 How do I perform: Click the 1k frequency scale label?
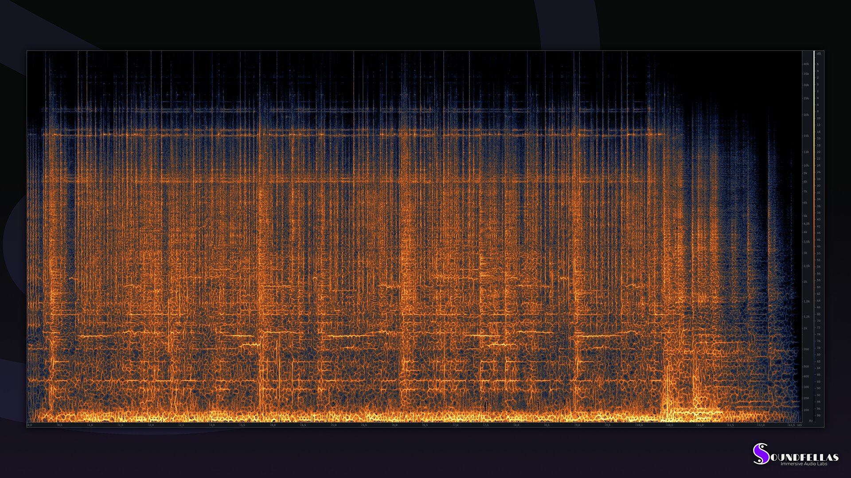[x=805, y=328]
